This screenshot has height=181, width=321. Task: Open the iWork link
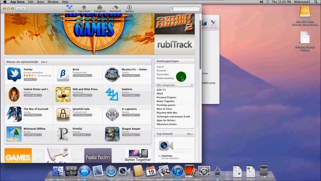click(x=160, y=94)
